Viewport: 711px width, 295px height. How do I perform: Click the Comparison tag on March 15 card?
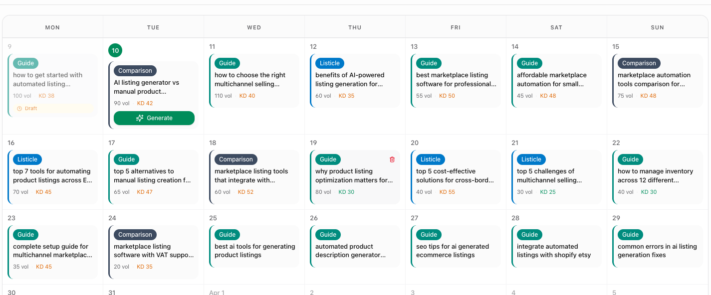[x=639, y=63]
